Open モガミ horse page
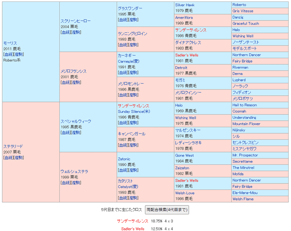291x231 pixels. click(x=180, y=80)
